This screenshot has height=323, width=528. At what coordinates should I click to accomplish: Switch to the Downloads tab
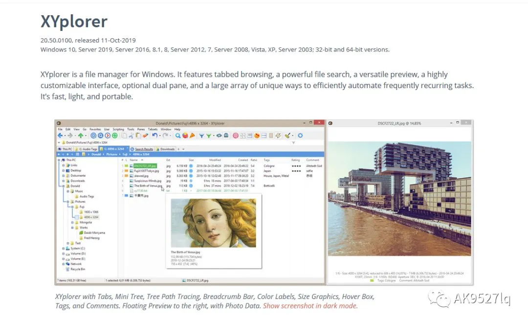pos(166,149)
